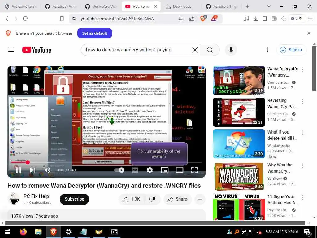Open YouTube settings three-dot menu

pyautogui.click(x=267, y=50)
